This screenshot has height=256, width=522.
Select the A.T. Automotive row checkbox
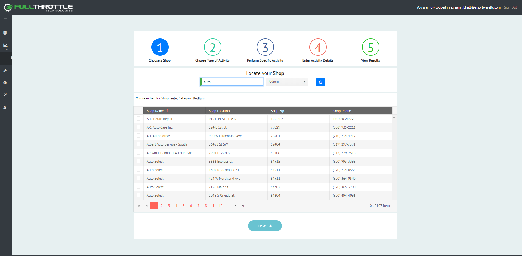139,136
